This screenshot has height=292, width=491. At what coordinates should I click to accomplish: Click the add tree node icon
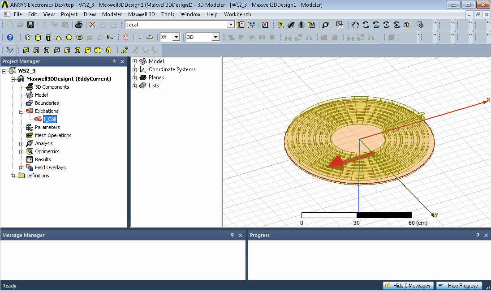[x=125, y=50]
